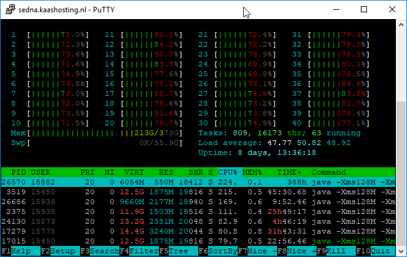The width and height of the screenshot is (407, 257).
Task: Sort by the CPU% column header
Action: click(228, 172)
